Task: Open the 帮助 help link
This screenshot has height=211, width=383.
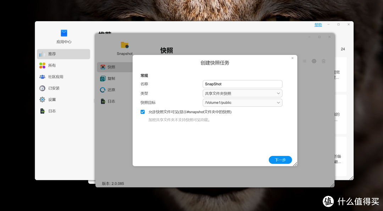Action: [x=318, y=24]
